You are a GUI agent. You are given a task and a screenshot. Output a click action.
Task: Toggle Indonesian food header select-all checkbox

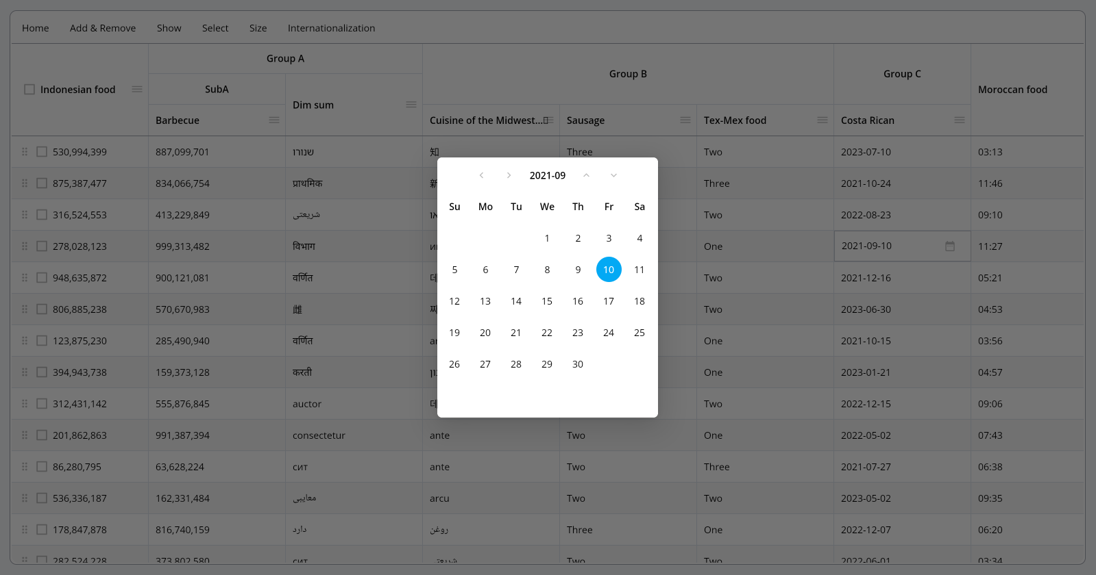click(29, 90)
